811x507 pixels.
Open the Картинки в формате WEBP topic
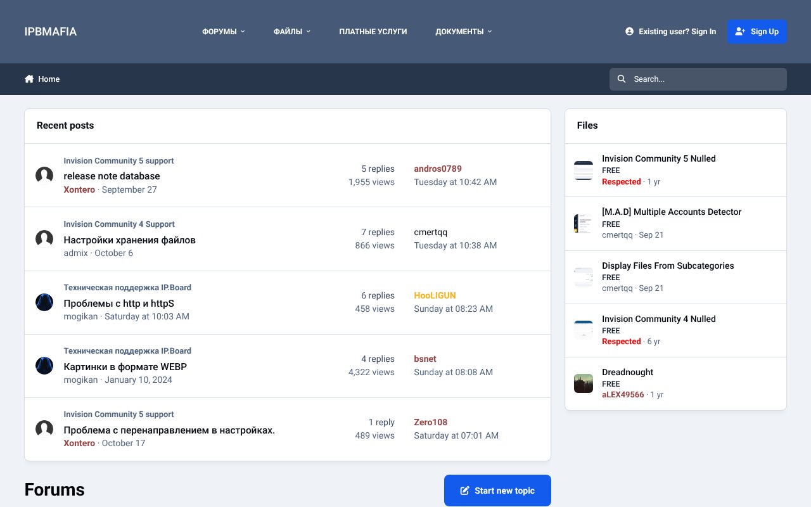pyautogui.click(x=125, y=366)
